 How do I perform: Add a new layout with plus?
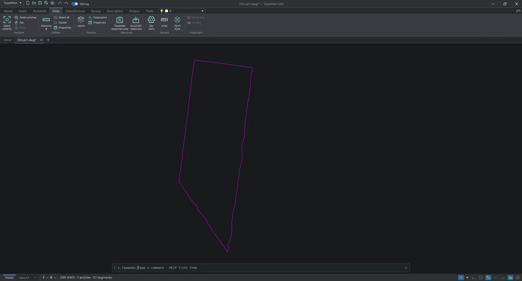(x=35, y=277)
